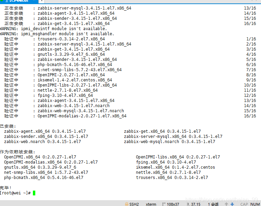The image size is (261, 206).
Task: Click installed entry zabbix-web.noarch 0:3.4.15-1.el7
Action: tap(42, 142)
